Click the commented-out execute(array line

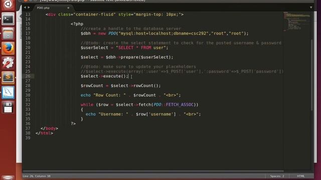(x=182, y=71)
